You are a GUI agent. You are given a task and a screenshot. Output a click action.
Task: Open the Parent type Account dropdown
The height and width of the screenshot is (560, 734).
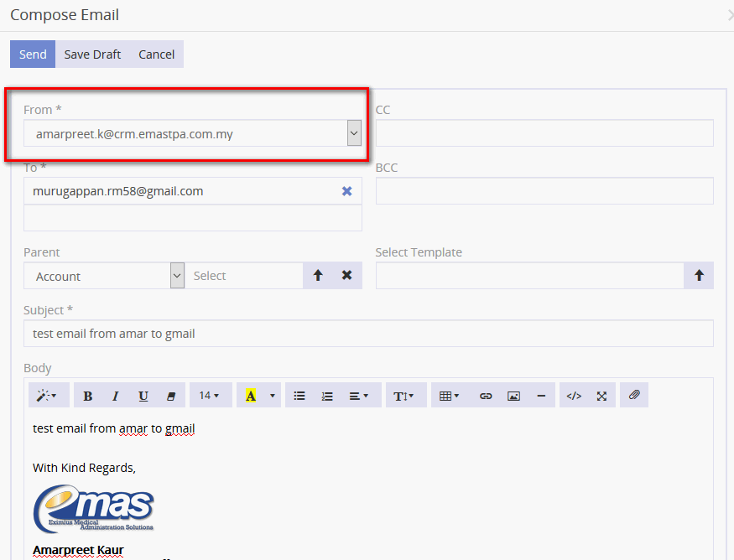(177, 276)
